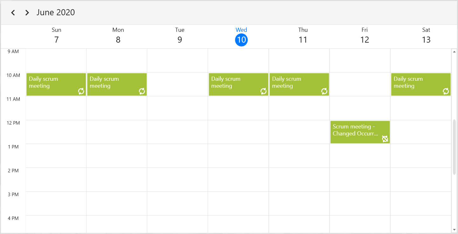Click the previous week arrow

(13, 13)
